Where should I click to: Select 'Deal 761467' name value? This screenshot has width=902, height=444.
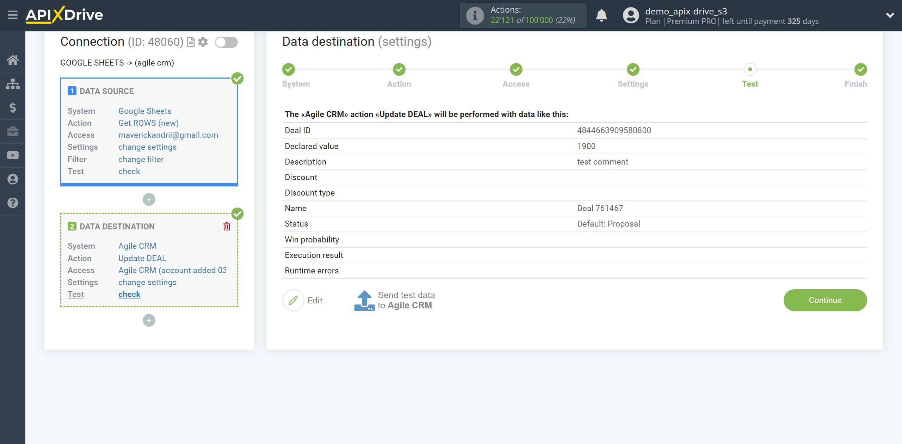(600, 208)
